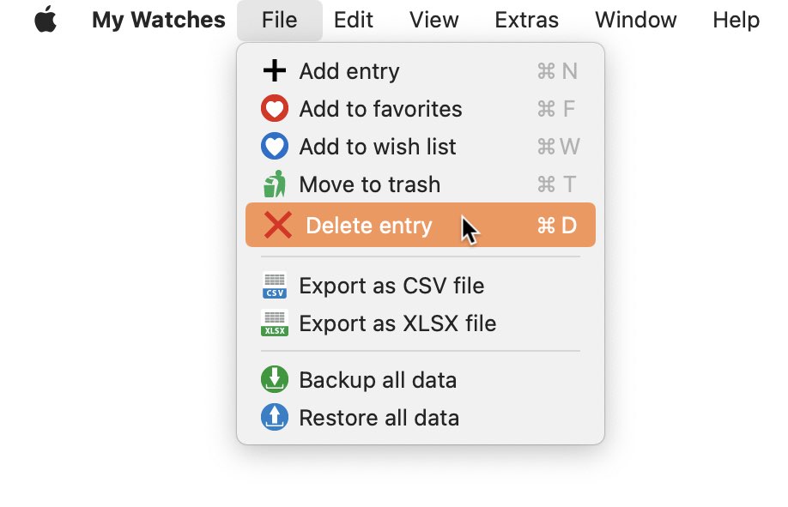
Task: Open the Edit menu
Action: 354,20
